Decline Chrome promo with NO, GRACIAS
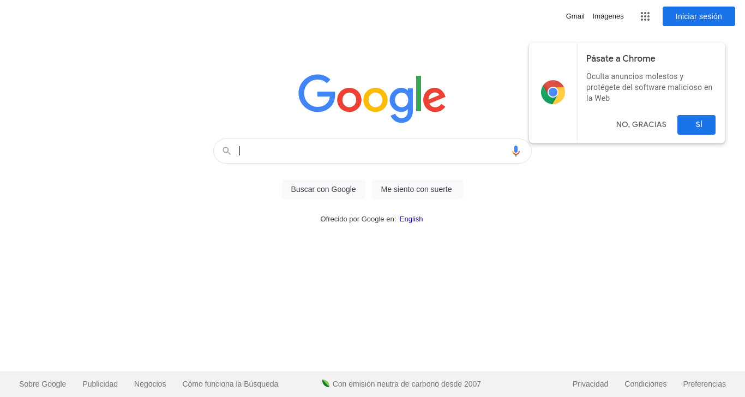The width and height of the screenshot is (745, 397). 641,125
